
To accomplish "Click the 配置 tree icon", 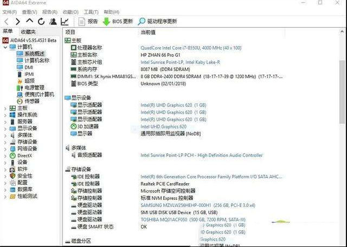I will (x=12, y=183).
